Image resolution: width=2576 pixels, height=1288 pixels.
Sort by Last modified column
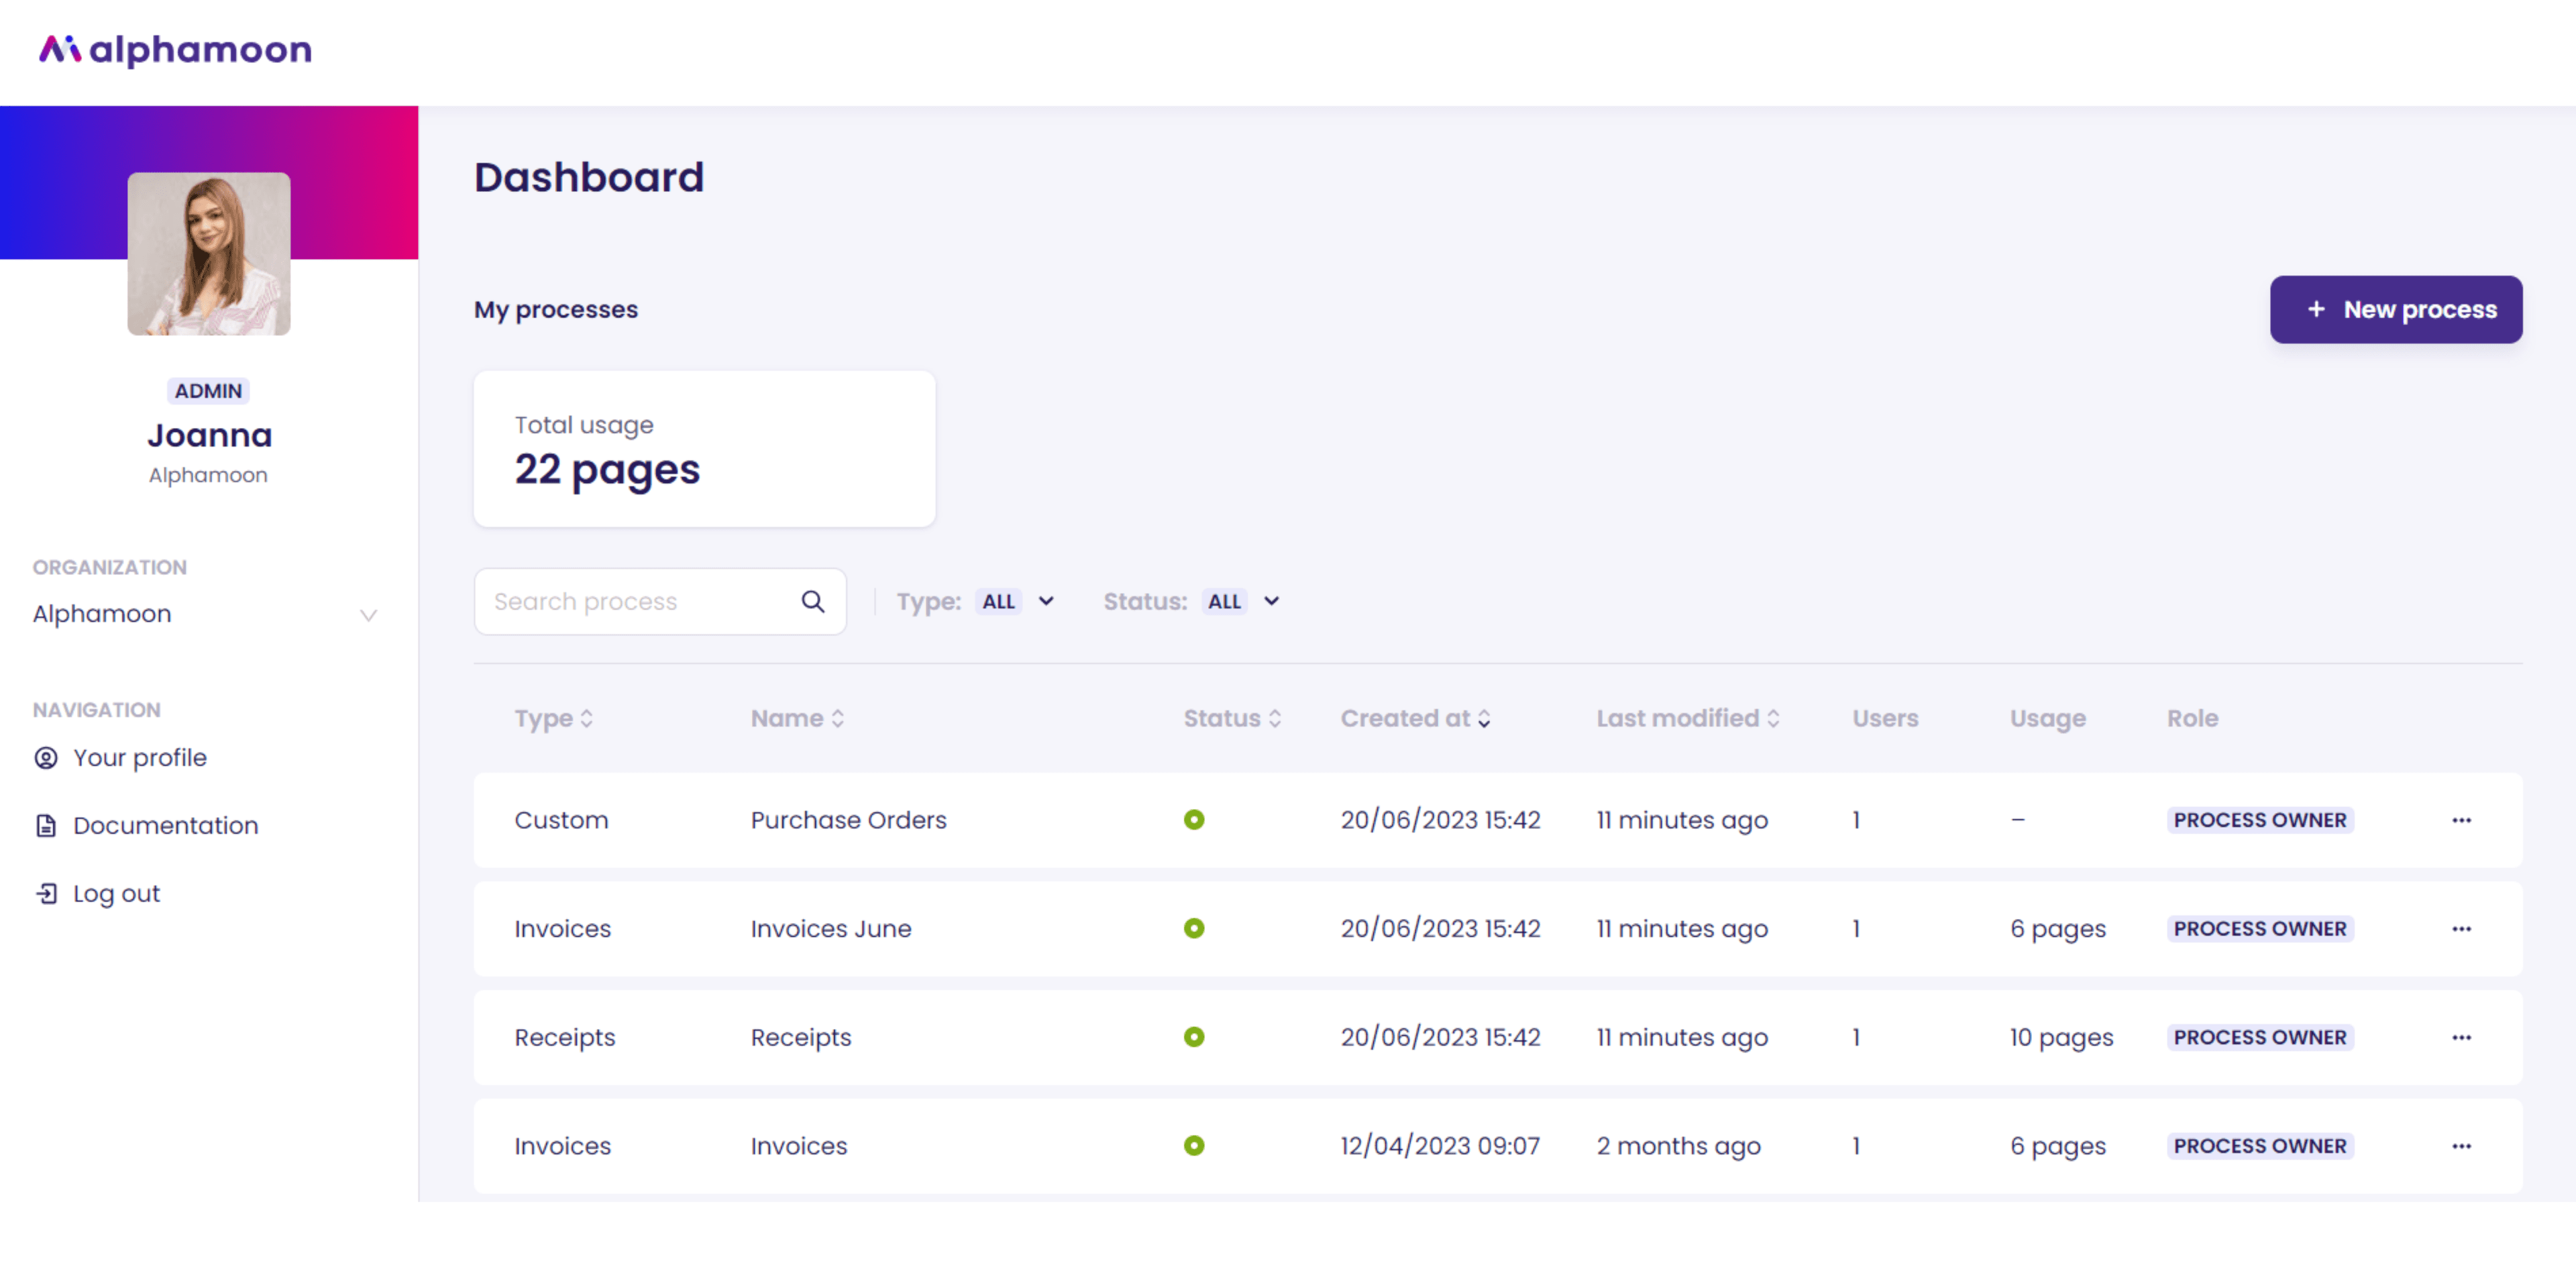[x=1687, y=718]
